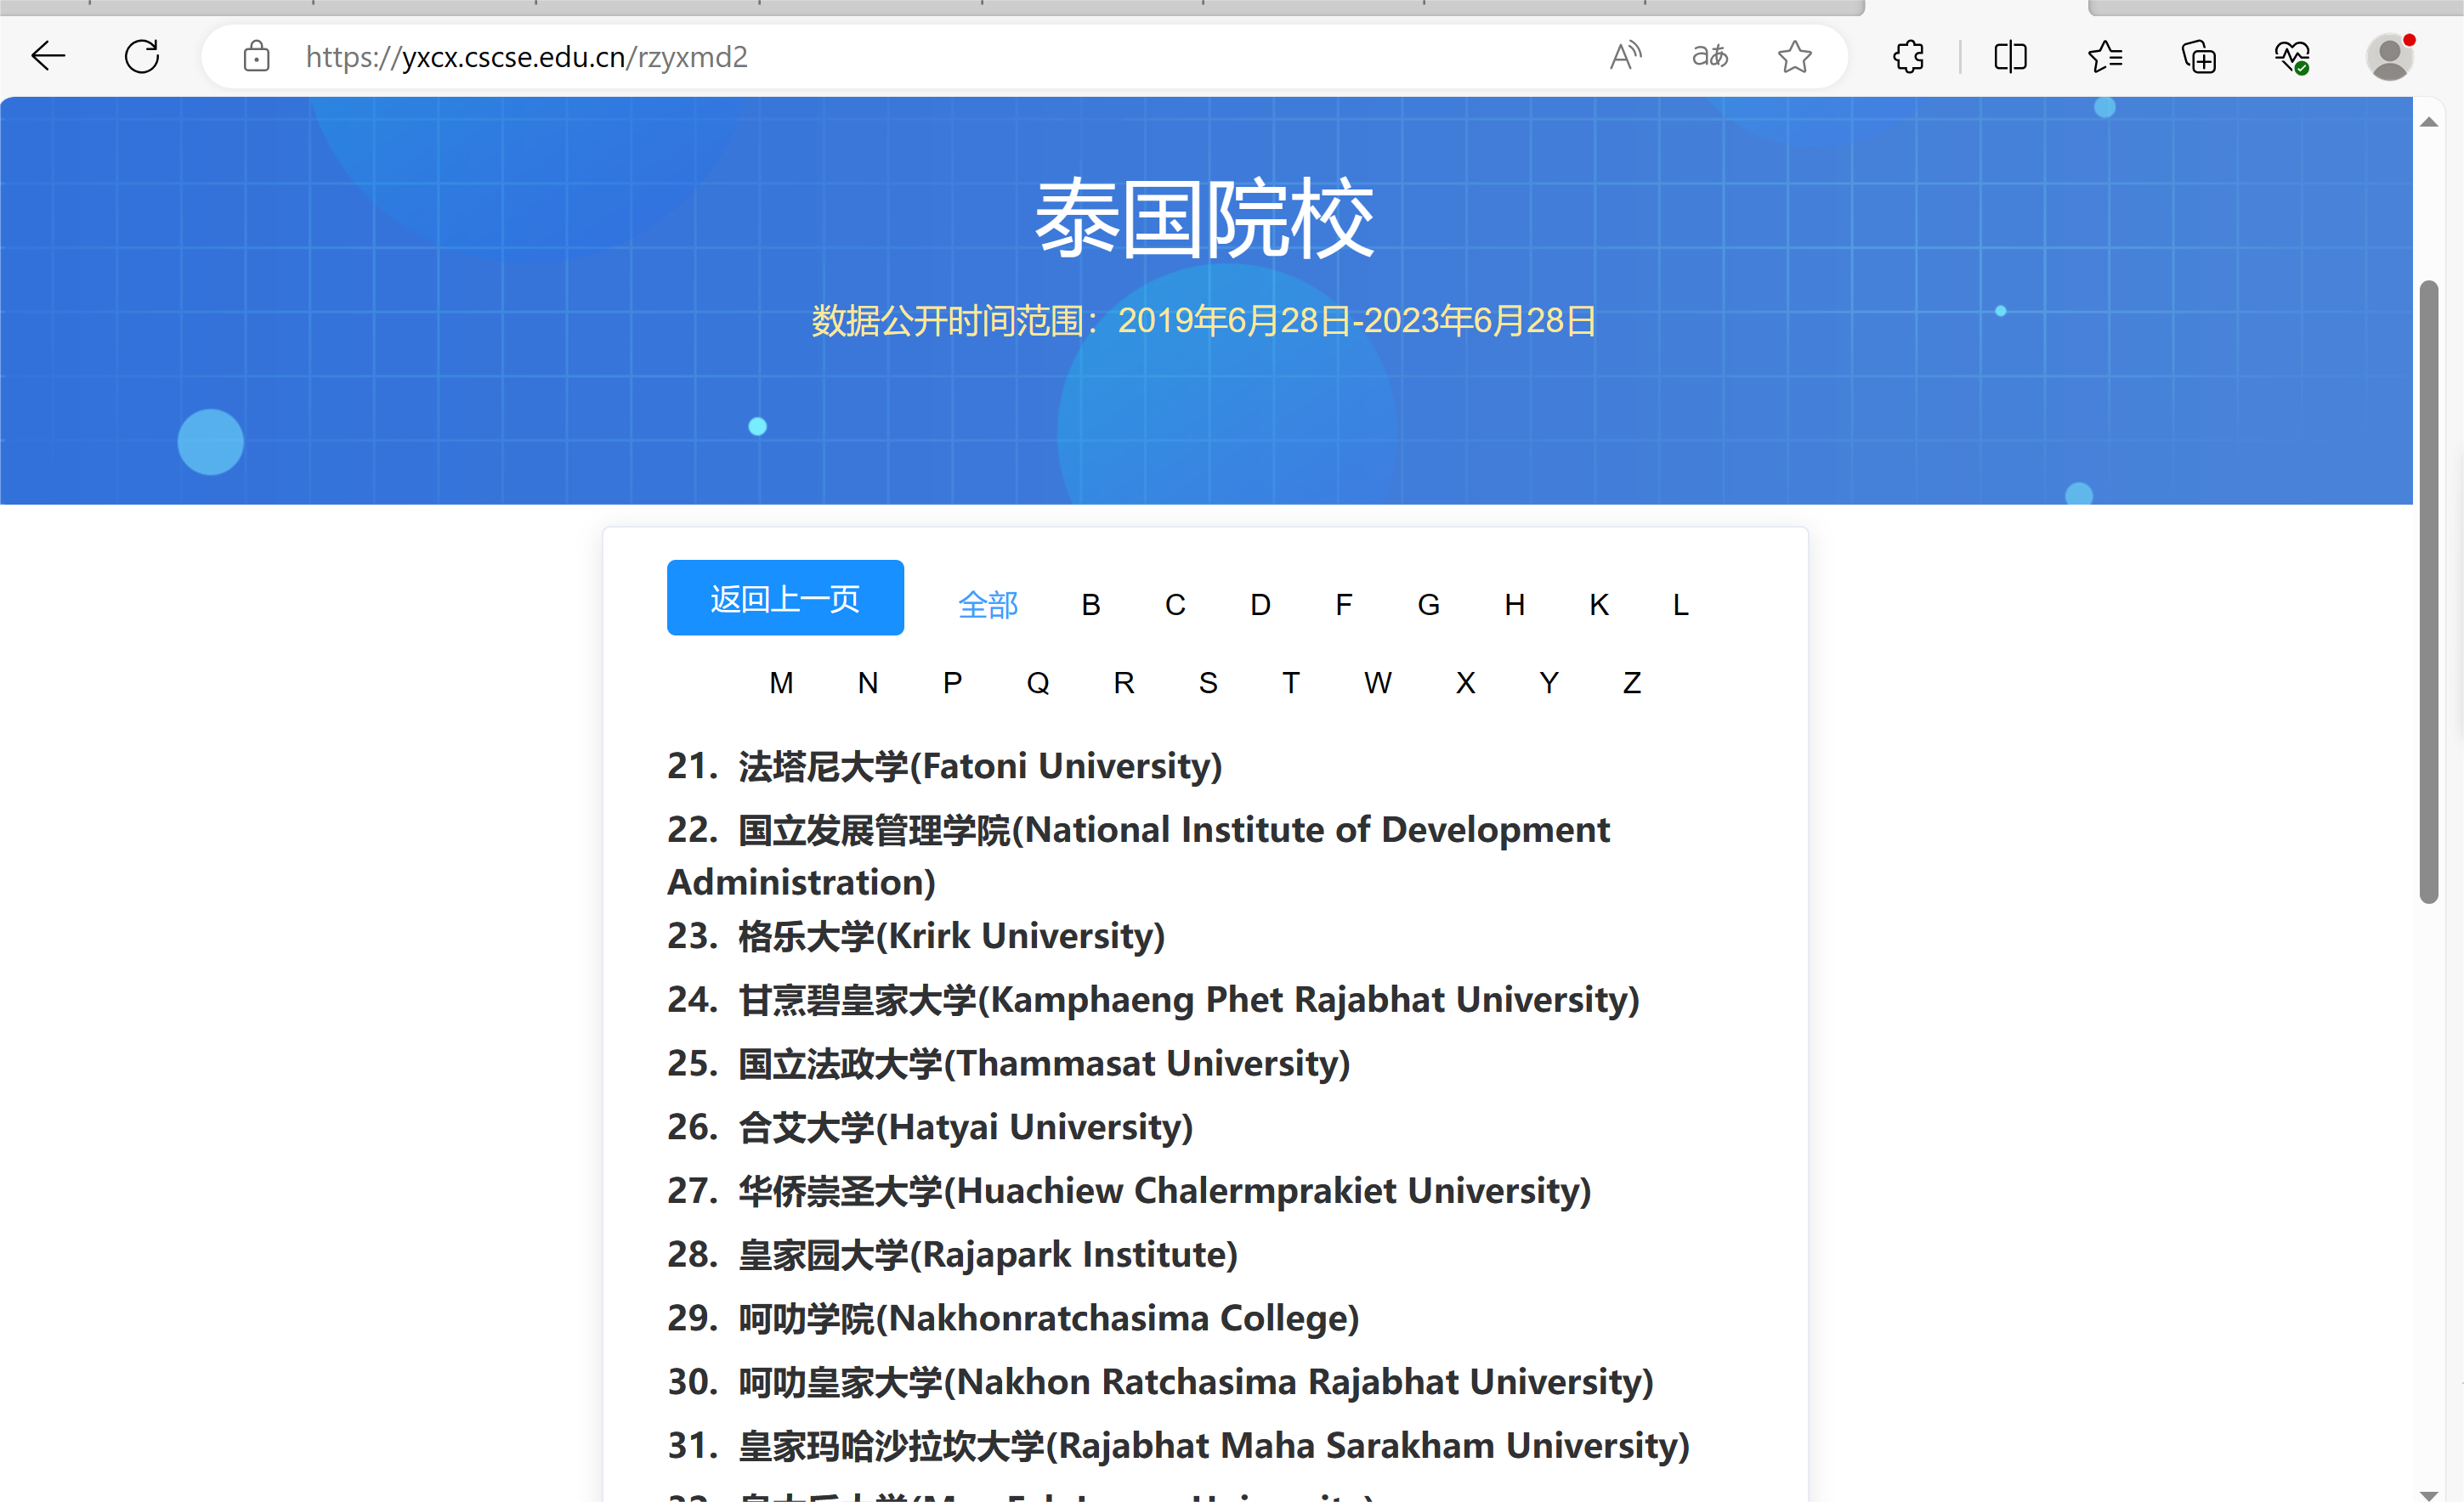Image resolution: width=2464 pixels, height=1502 pixels.
Task: View site information via the lock icon
Action: pyautogui.click(x=256, y=56)
